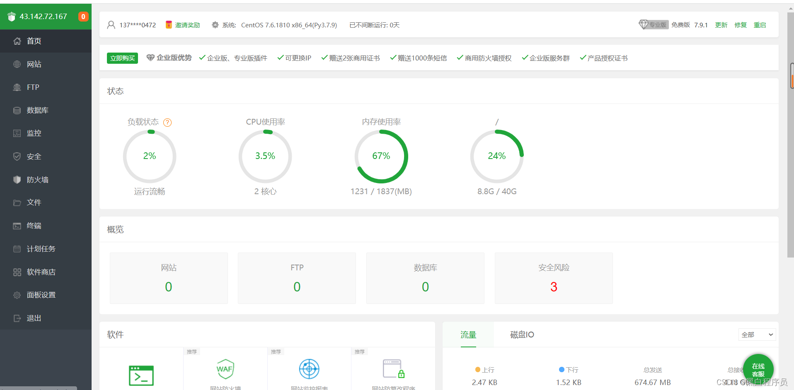Screen dimensions: 794x390
Task: Open the 网站 websites menu item
Action: click(46, 64)
